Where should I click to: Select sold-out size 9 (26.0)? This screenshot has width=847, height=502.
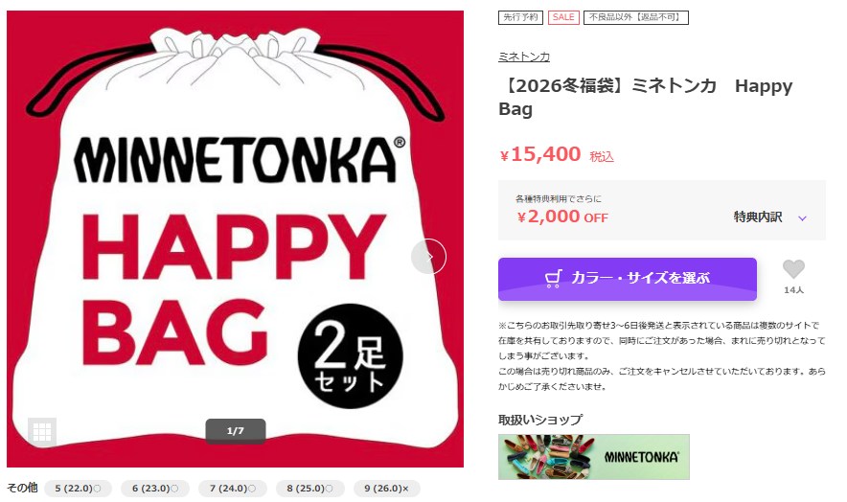tap(387, 488)
